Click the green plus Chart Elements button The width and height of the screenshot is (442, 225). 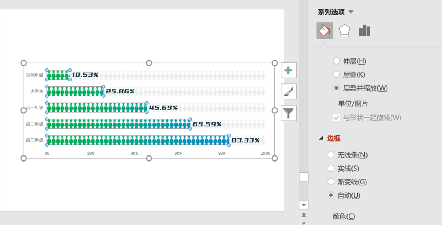pyautogui.click(x=288, y=70)
